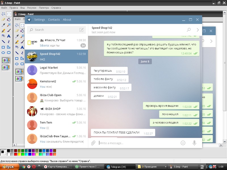Screen dimensions: 227x170
Task: Choose transparent selection option in 2.bmp Paint
Action: pos(20,79)
